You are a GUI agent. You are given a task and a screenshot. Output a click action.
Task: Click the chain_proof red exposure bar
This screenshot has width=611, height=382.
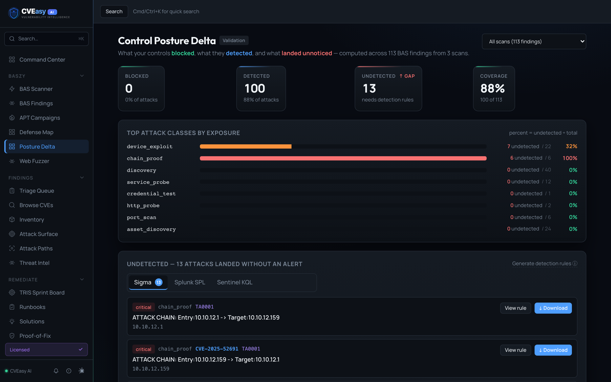click(343, 158)
